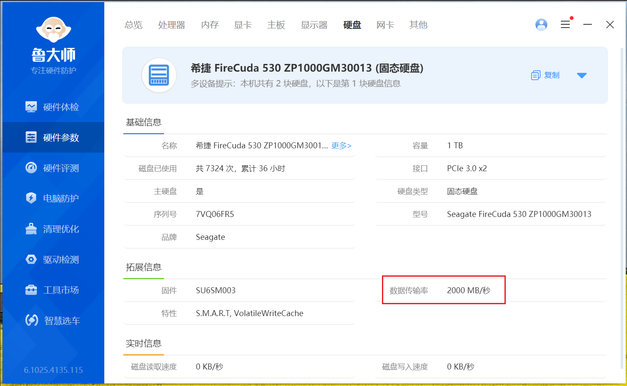Open 驱动检测 driver section
Screen dimensions: 627x386
tap(53, 259)
